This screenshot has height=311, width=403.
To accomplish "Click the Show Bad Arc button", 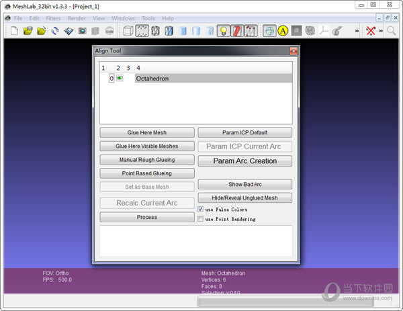I will click(245, 184).
